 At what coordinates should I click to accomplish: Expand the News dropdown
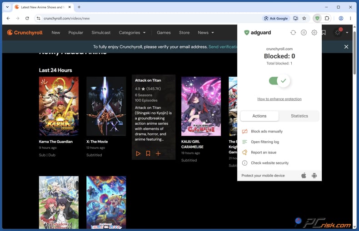click(206, 33)
